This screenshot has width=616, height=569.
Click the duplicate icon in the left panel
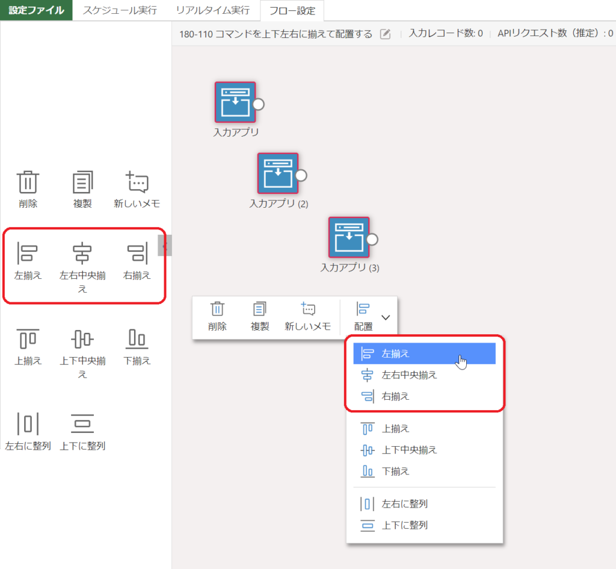coord(82,182)
